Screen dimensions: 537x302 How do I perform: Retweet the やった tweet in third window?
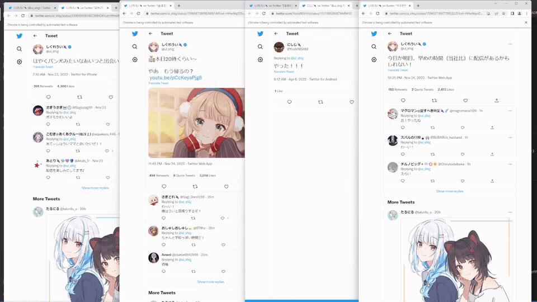tap(320, 102)
